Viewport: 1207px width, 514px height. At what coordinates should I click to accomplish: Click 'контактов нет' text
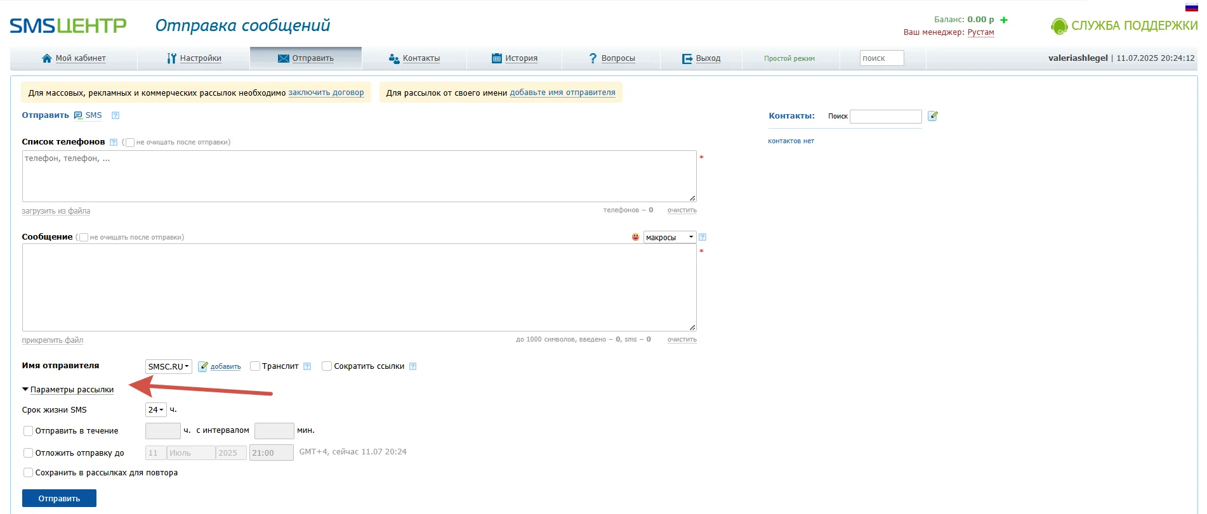791,141
